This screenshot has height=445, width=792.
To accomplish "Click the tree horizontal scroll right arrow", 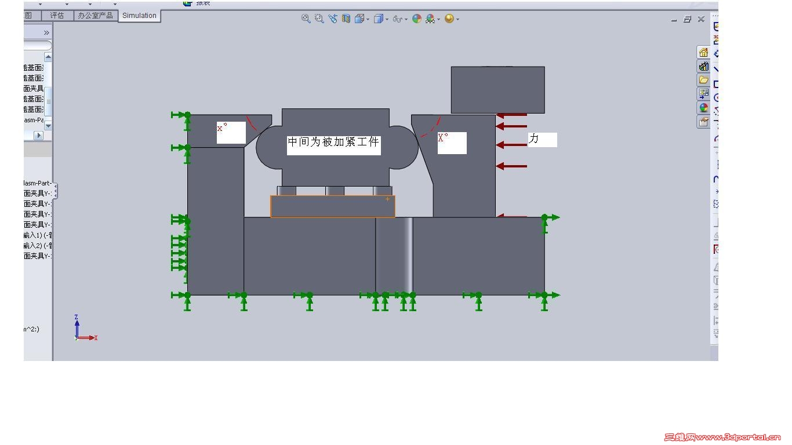I will click(39, 136).
